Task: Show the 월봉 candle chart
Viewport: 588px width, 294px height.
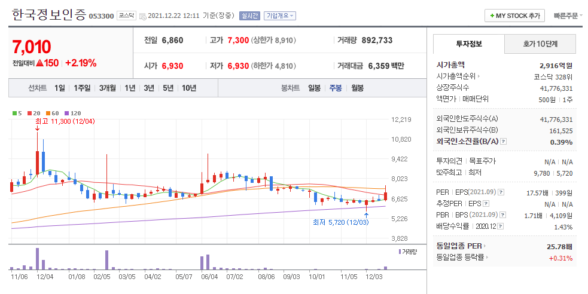Action: pos(357,88)
